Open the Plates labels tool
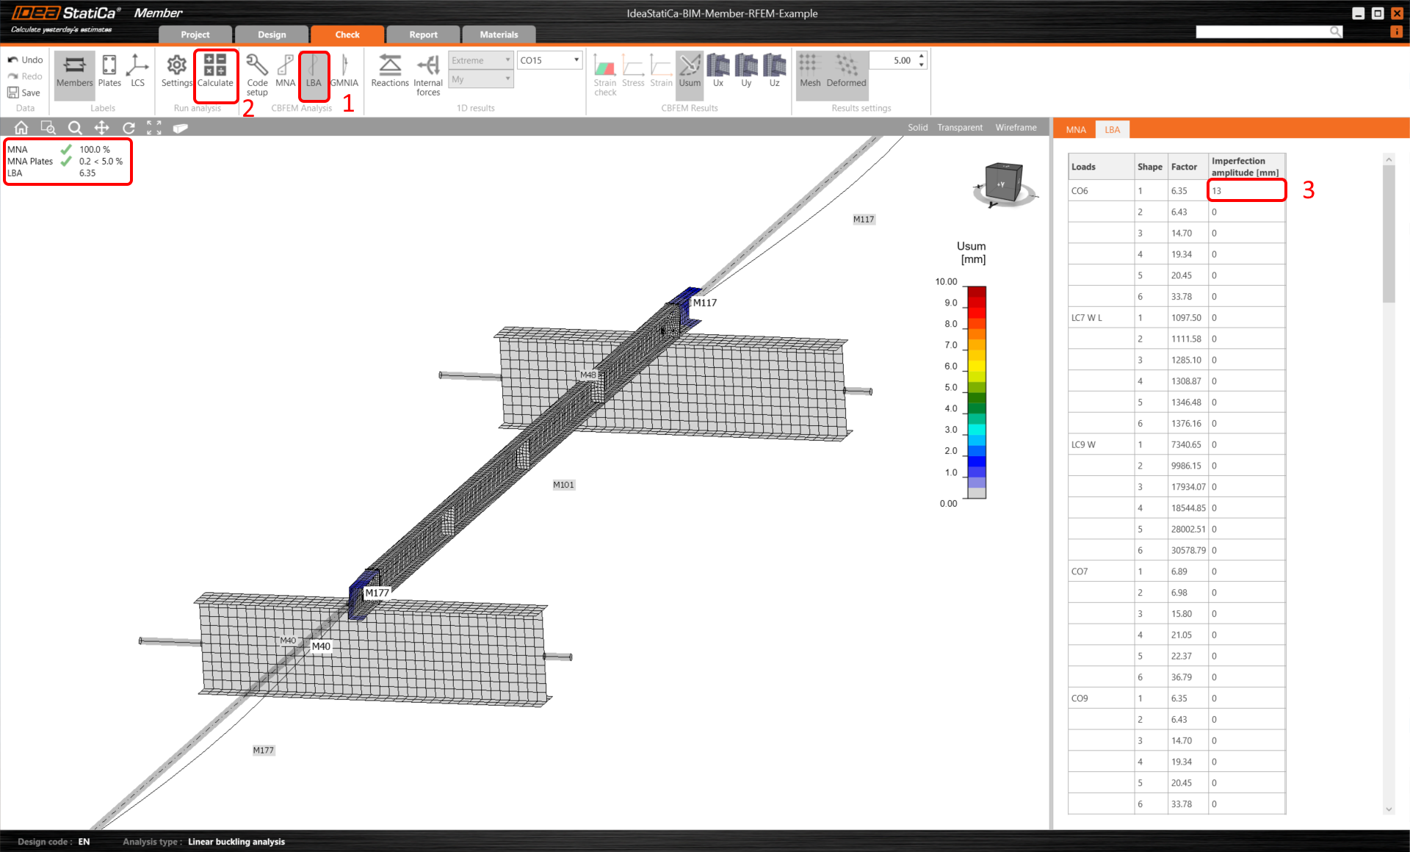Image resolution: width=1410 pixels, height=852 pixels. tap(109, 72)
